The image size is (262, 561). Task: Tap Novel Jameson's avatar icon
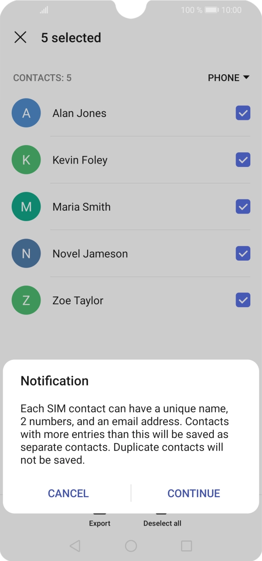(x=26, y=254)
